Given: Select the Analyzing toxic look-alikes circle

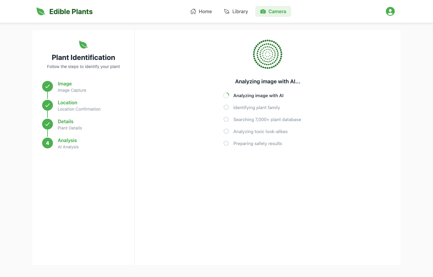Looking at the screenshot, I should 226,131.
